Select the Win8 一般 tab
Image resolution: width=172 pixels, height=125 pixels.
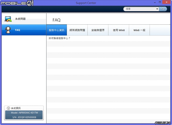(139, 30)
